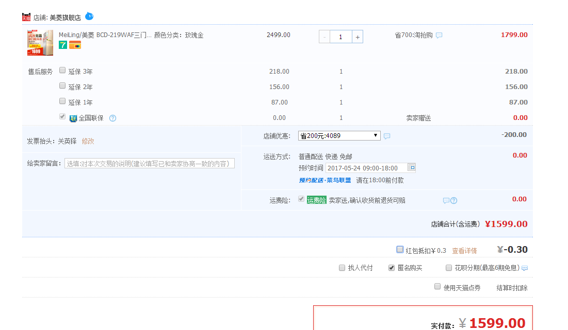This screenshot has width=568, height=330.
Task: Click the 1799.00 item price
Action: 514,35
